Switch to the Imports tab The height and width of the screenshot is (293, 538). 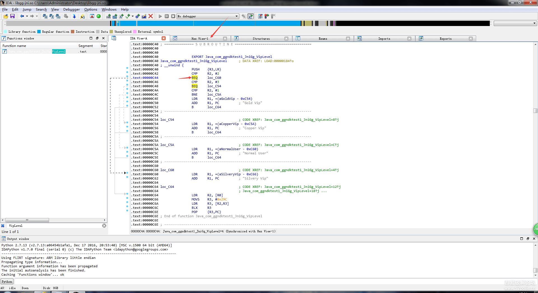(x=384, y=39)
